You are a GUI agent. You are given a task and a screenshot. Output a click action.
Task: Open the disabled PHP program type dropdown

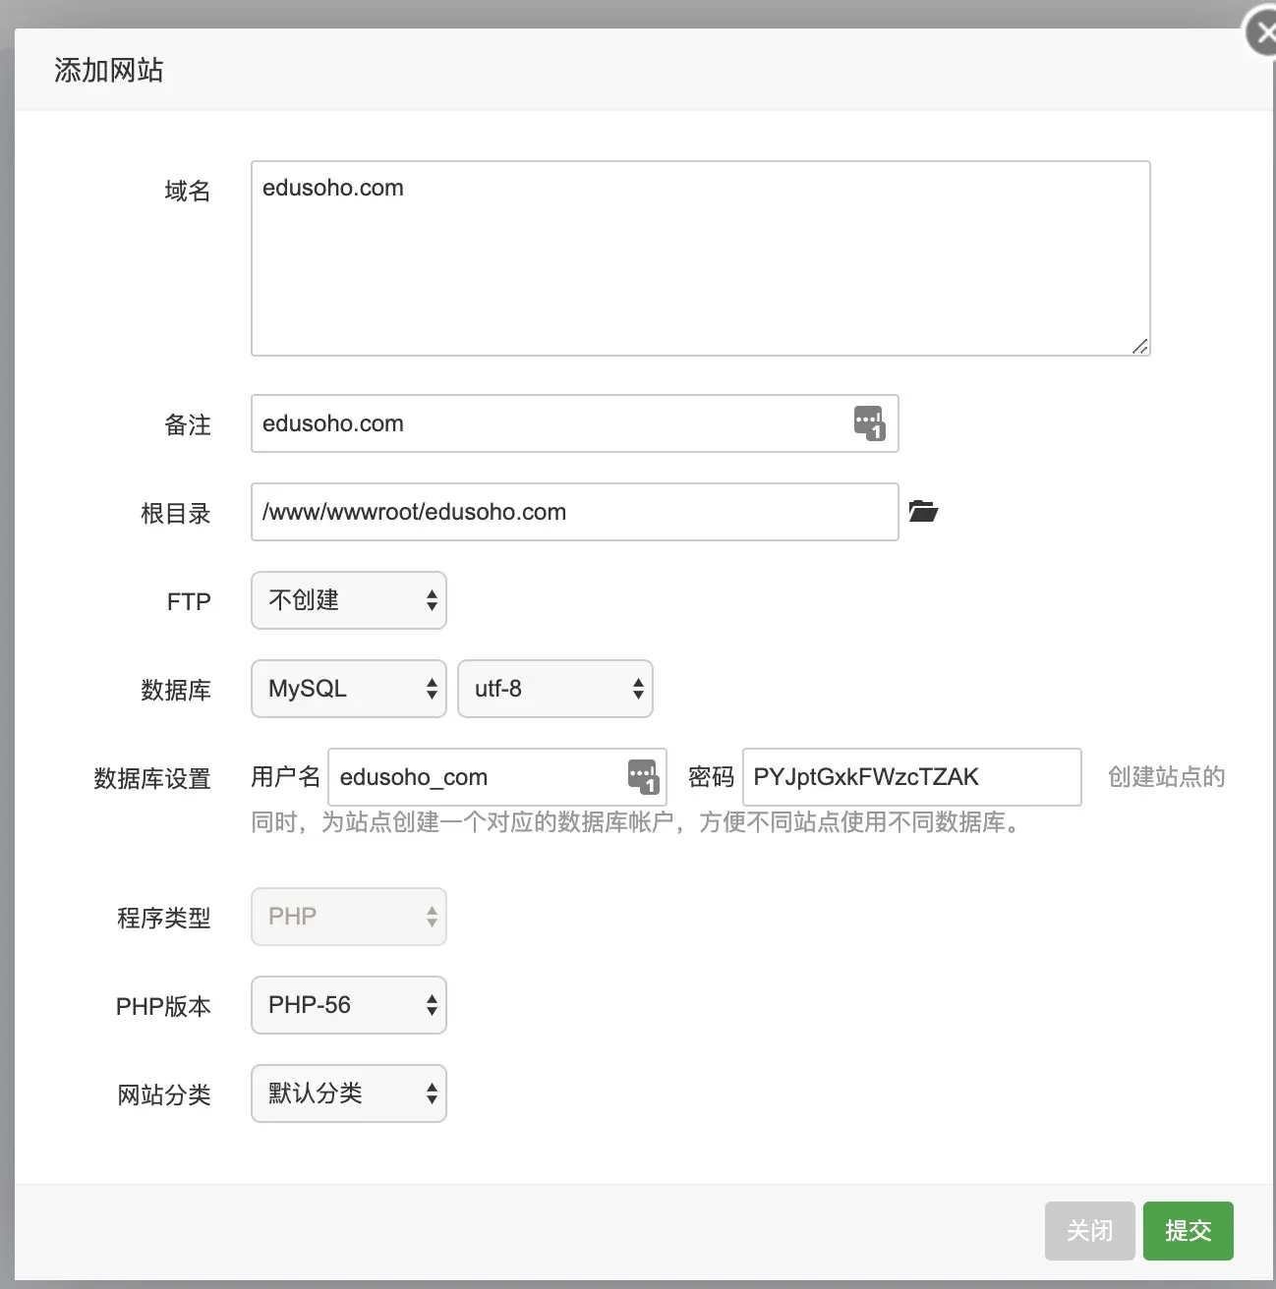click(x=349, y=917)
